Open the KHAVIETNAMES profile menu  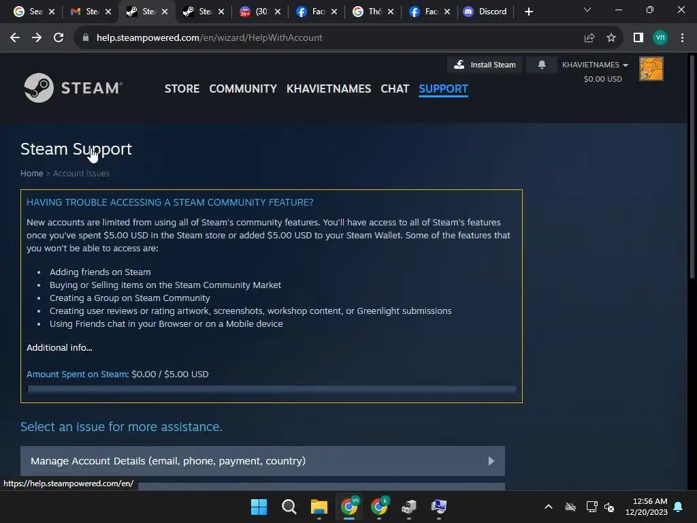click(329, 89)
